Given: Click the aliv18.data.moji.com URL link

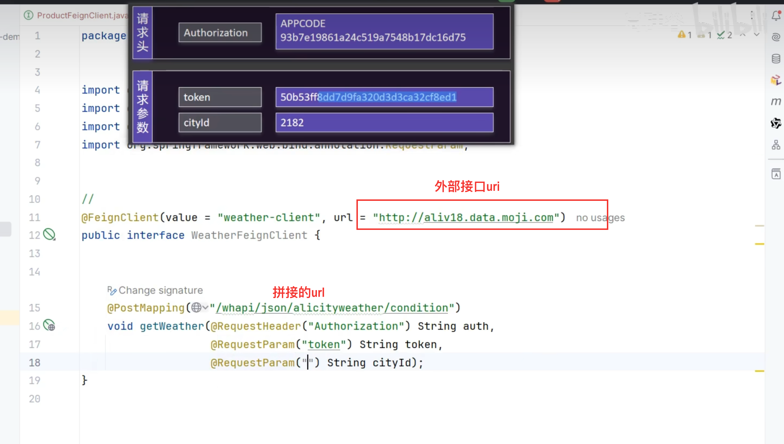Looking at the screenshot, I should click(466, 217).
